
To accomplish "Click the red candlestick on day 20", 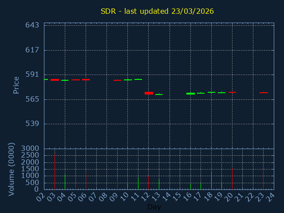I will [232, 92].
